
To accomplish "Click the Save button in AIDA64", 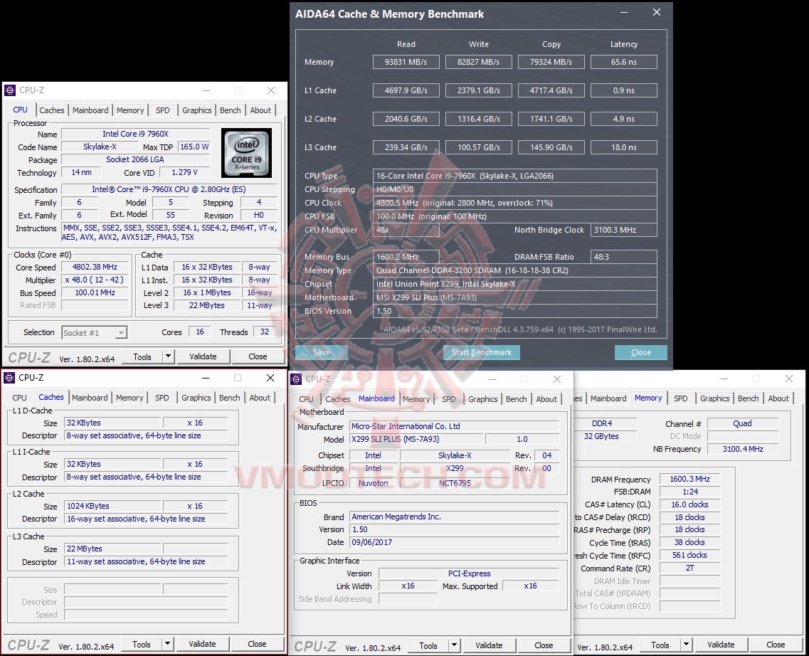I will [x=321, y=352].
